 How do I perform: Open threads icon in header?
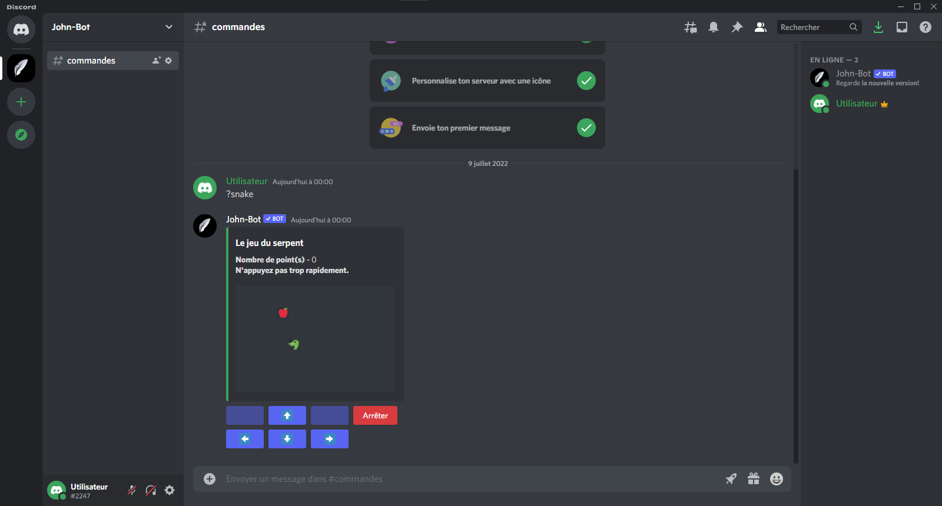tap(691, 27)
